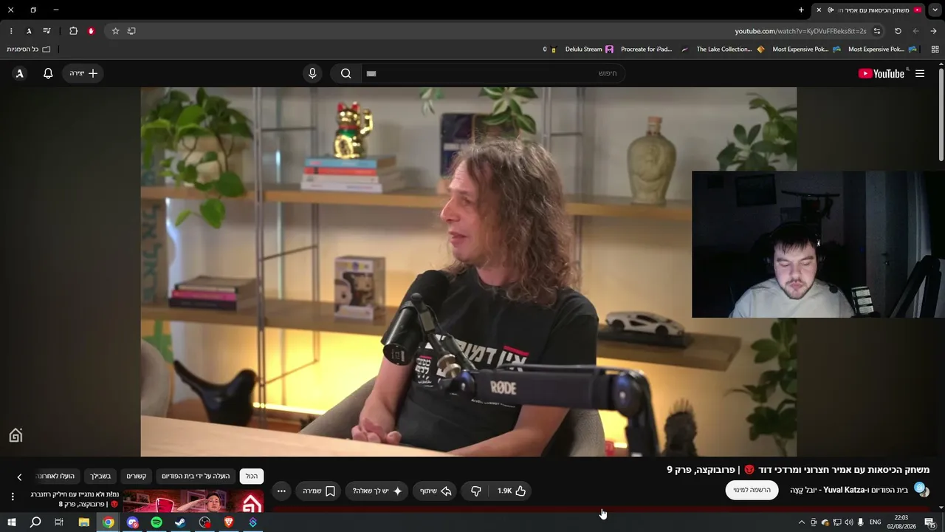The width and height of the screenshot is (945, 532).
Task: Subscribe using the הרשמה למינוי button
Action: (x=752, y=490)
